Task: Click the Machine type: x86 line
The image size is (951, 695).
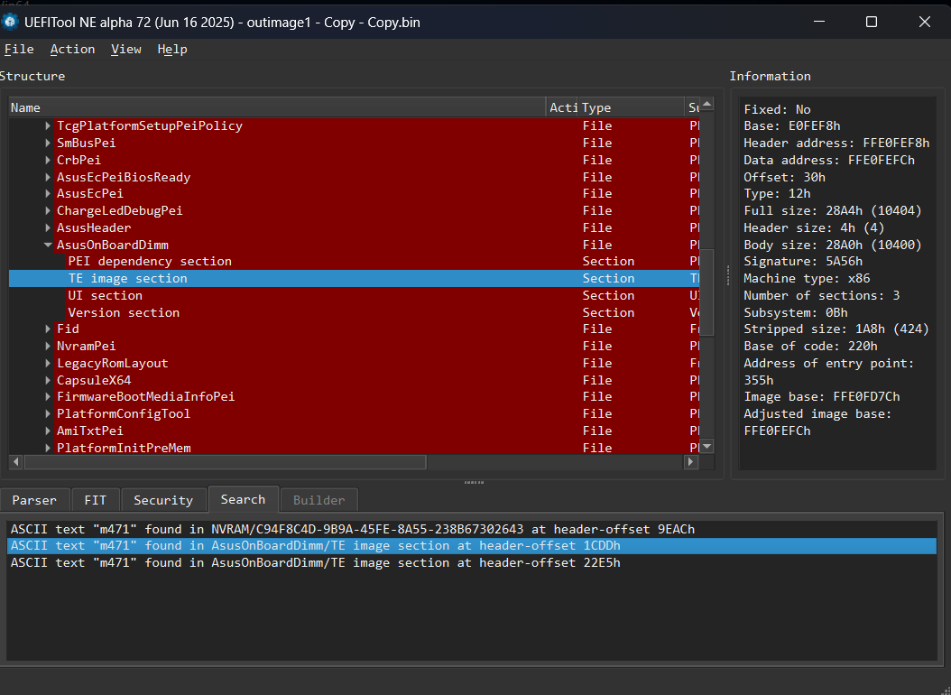Action: click(807, 278)
